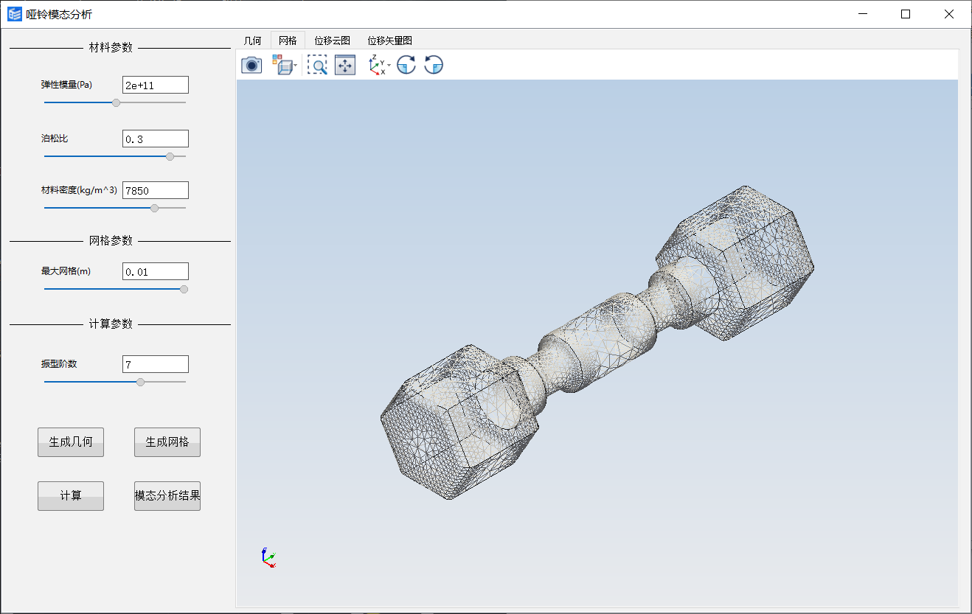Click the 振型阶数 input field
Screen dimensions: 972x614
pyautogui.click(x=156, y=364)
